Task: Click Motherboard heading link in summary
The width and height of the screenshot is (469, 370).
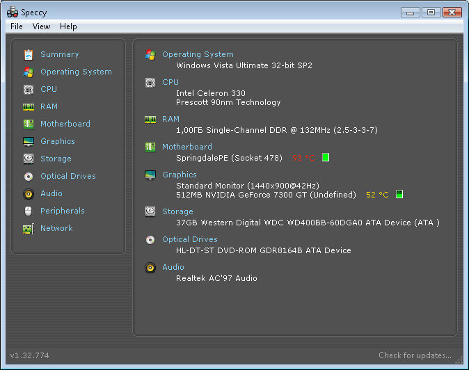Action: [187, 147]
